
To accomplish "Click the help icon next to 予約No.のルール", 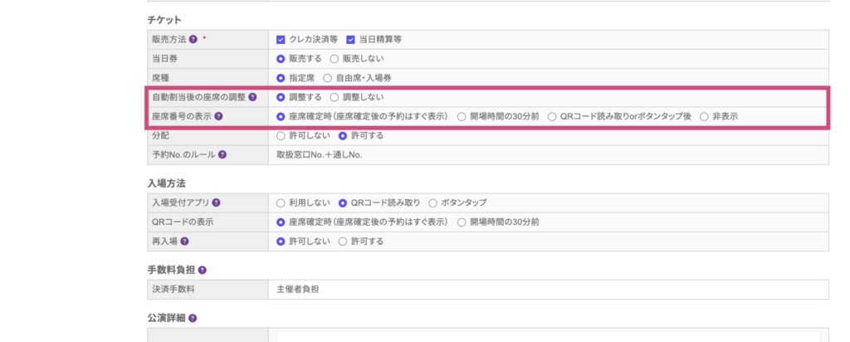I will (222, 154).
